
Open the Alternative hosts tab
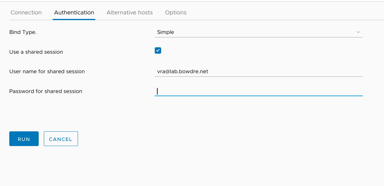[x=129, y=13]
